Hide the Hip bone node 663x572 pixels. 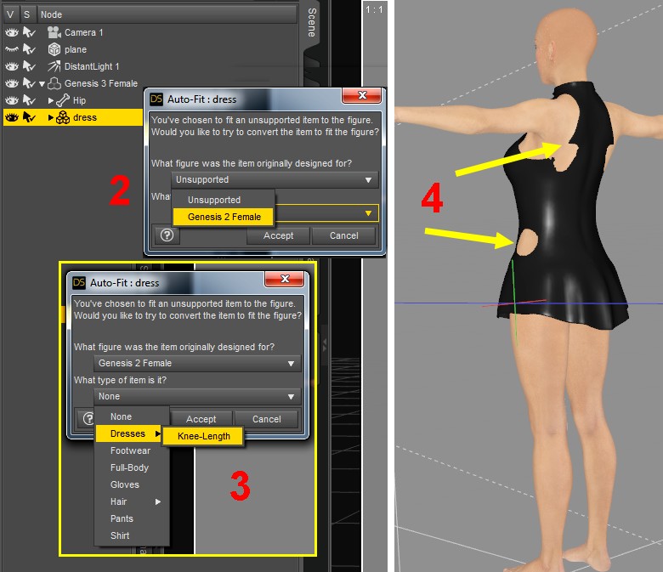[x=11, y=100]
